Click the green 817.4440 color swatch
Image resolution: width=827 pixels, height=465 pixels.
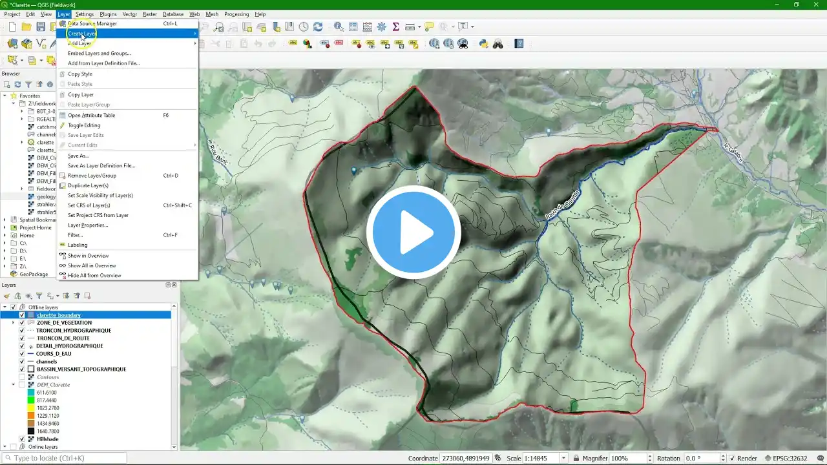[30, 400]
